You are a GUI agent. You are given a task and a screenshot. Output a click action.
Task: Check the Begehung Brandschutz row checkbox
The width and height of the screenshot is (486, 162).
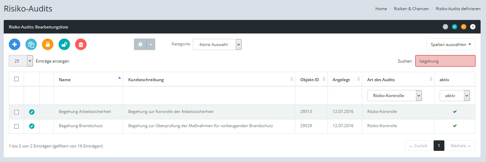click(16, 126)
